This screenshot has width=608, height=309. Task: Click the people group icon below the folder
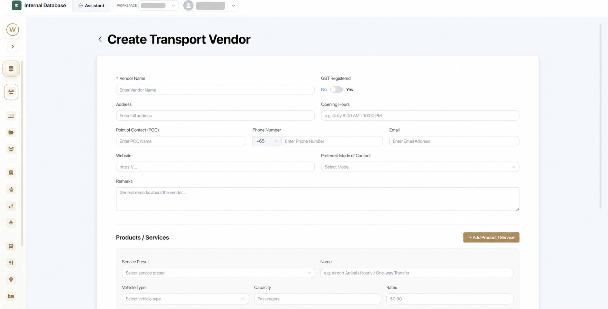pos(11,149)
